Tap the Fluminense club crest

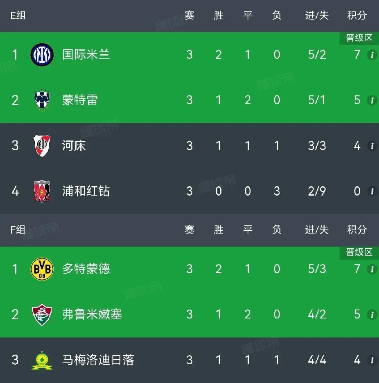click(42, 314)
